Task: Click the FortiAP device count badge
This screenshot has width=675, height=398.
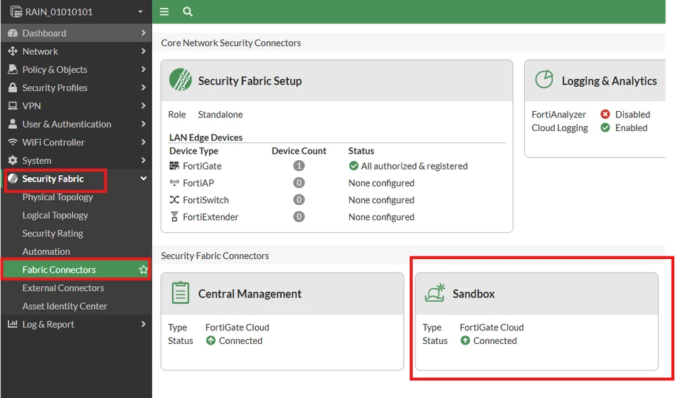Action: click(x=299, y=183)
